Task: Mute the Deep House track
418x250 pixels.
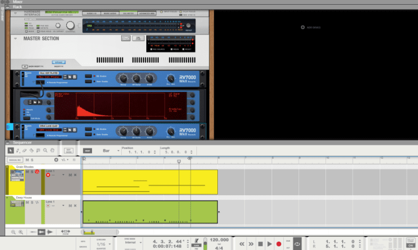Action: click(x=27, y=203)
